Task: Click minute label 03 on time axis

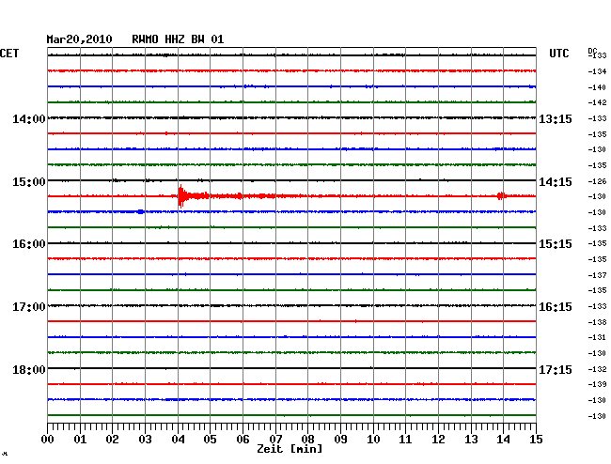Action: point(145,439)
